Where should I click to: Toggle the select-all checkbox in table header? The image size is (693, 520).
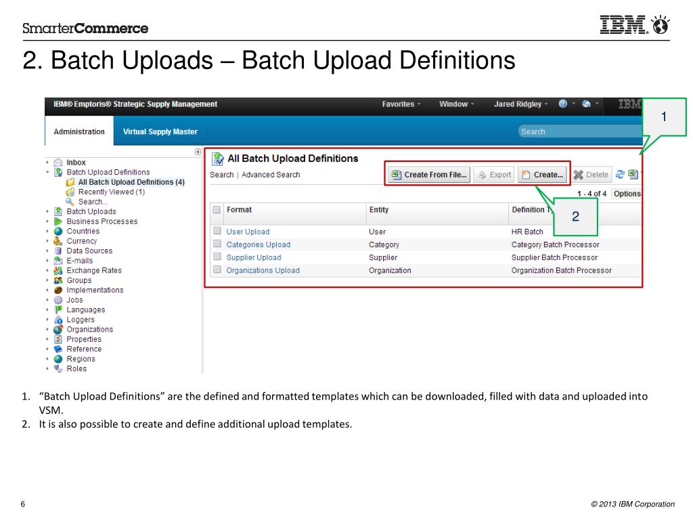point(217,210)
